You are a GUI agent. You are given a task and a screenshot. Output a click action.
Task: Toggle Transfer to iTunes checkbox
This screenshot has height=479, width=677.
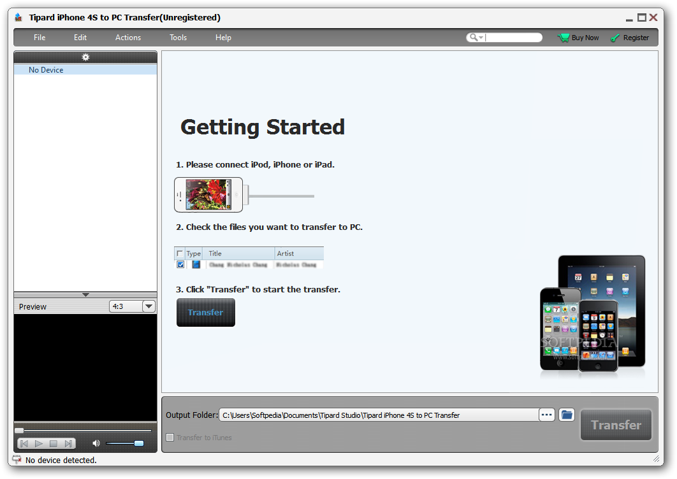tap(170, 437)
